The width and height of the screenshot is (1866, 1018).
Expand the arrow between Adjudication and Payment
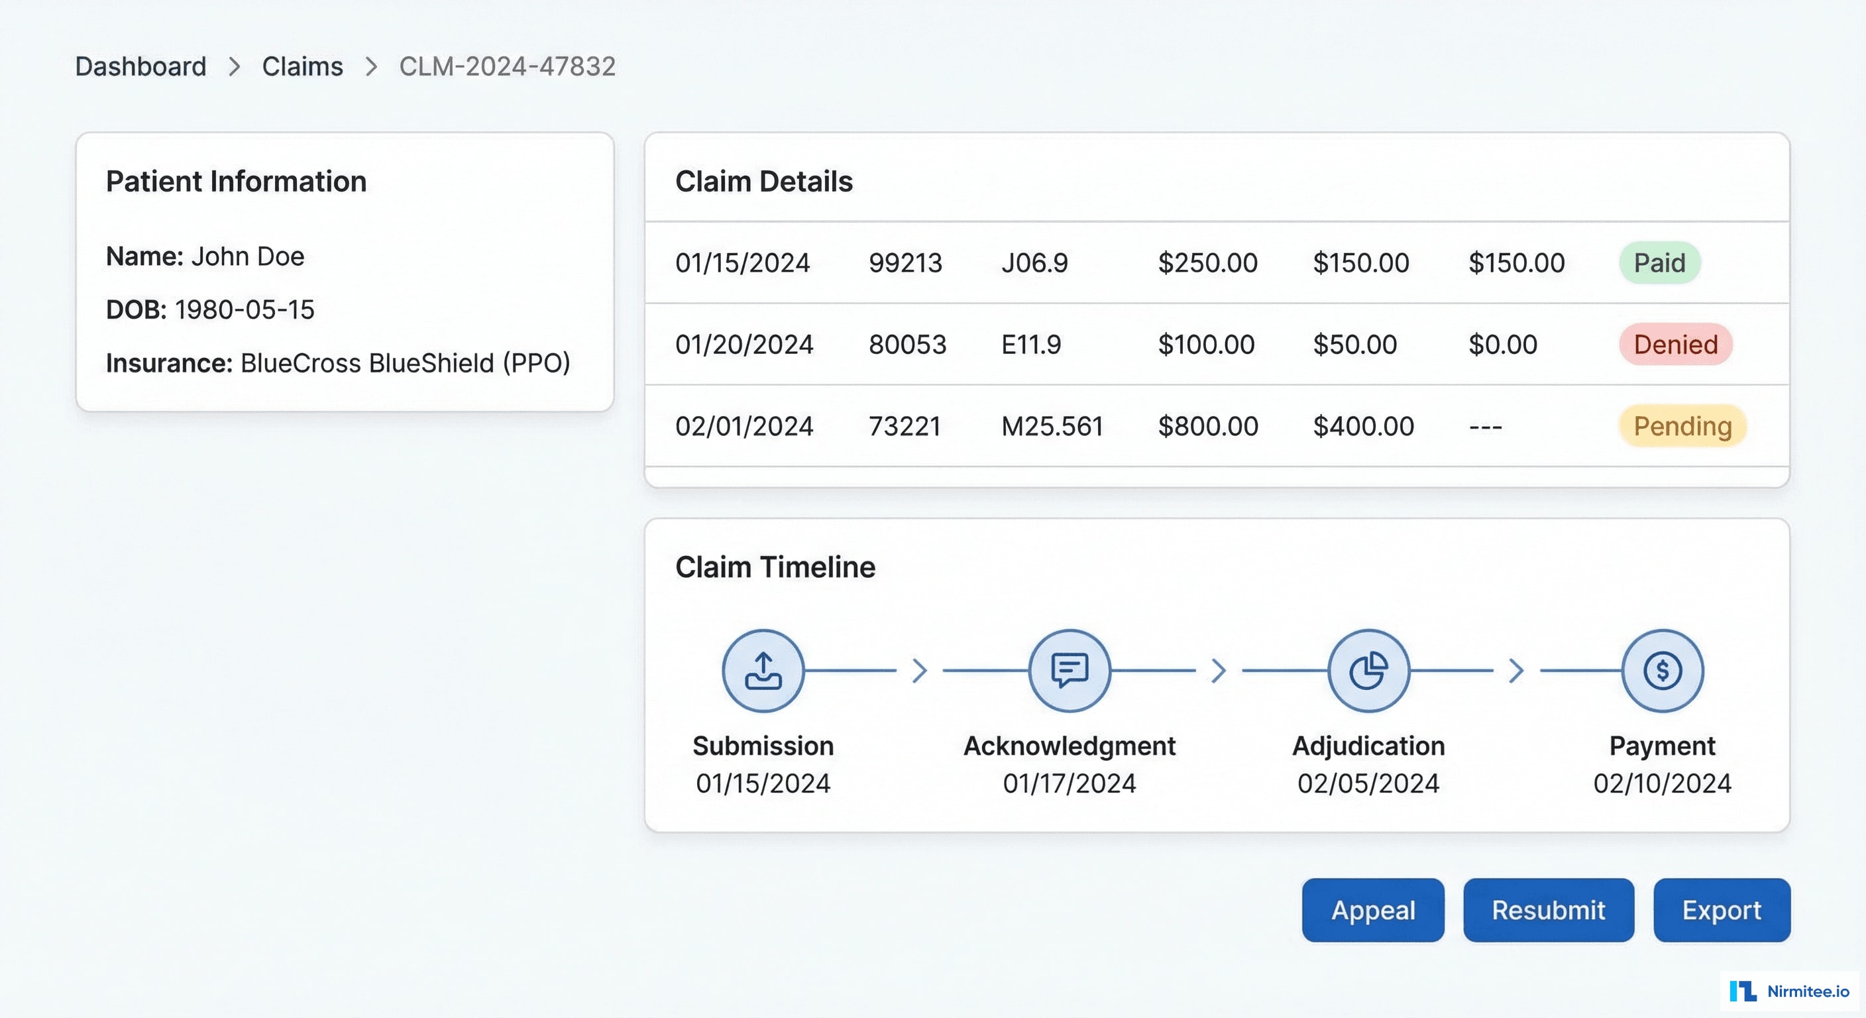pyautogui.click(x=1515, y=669)
